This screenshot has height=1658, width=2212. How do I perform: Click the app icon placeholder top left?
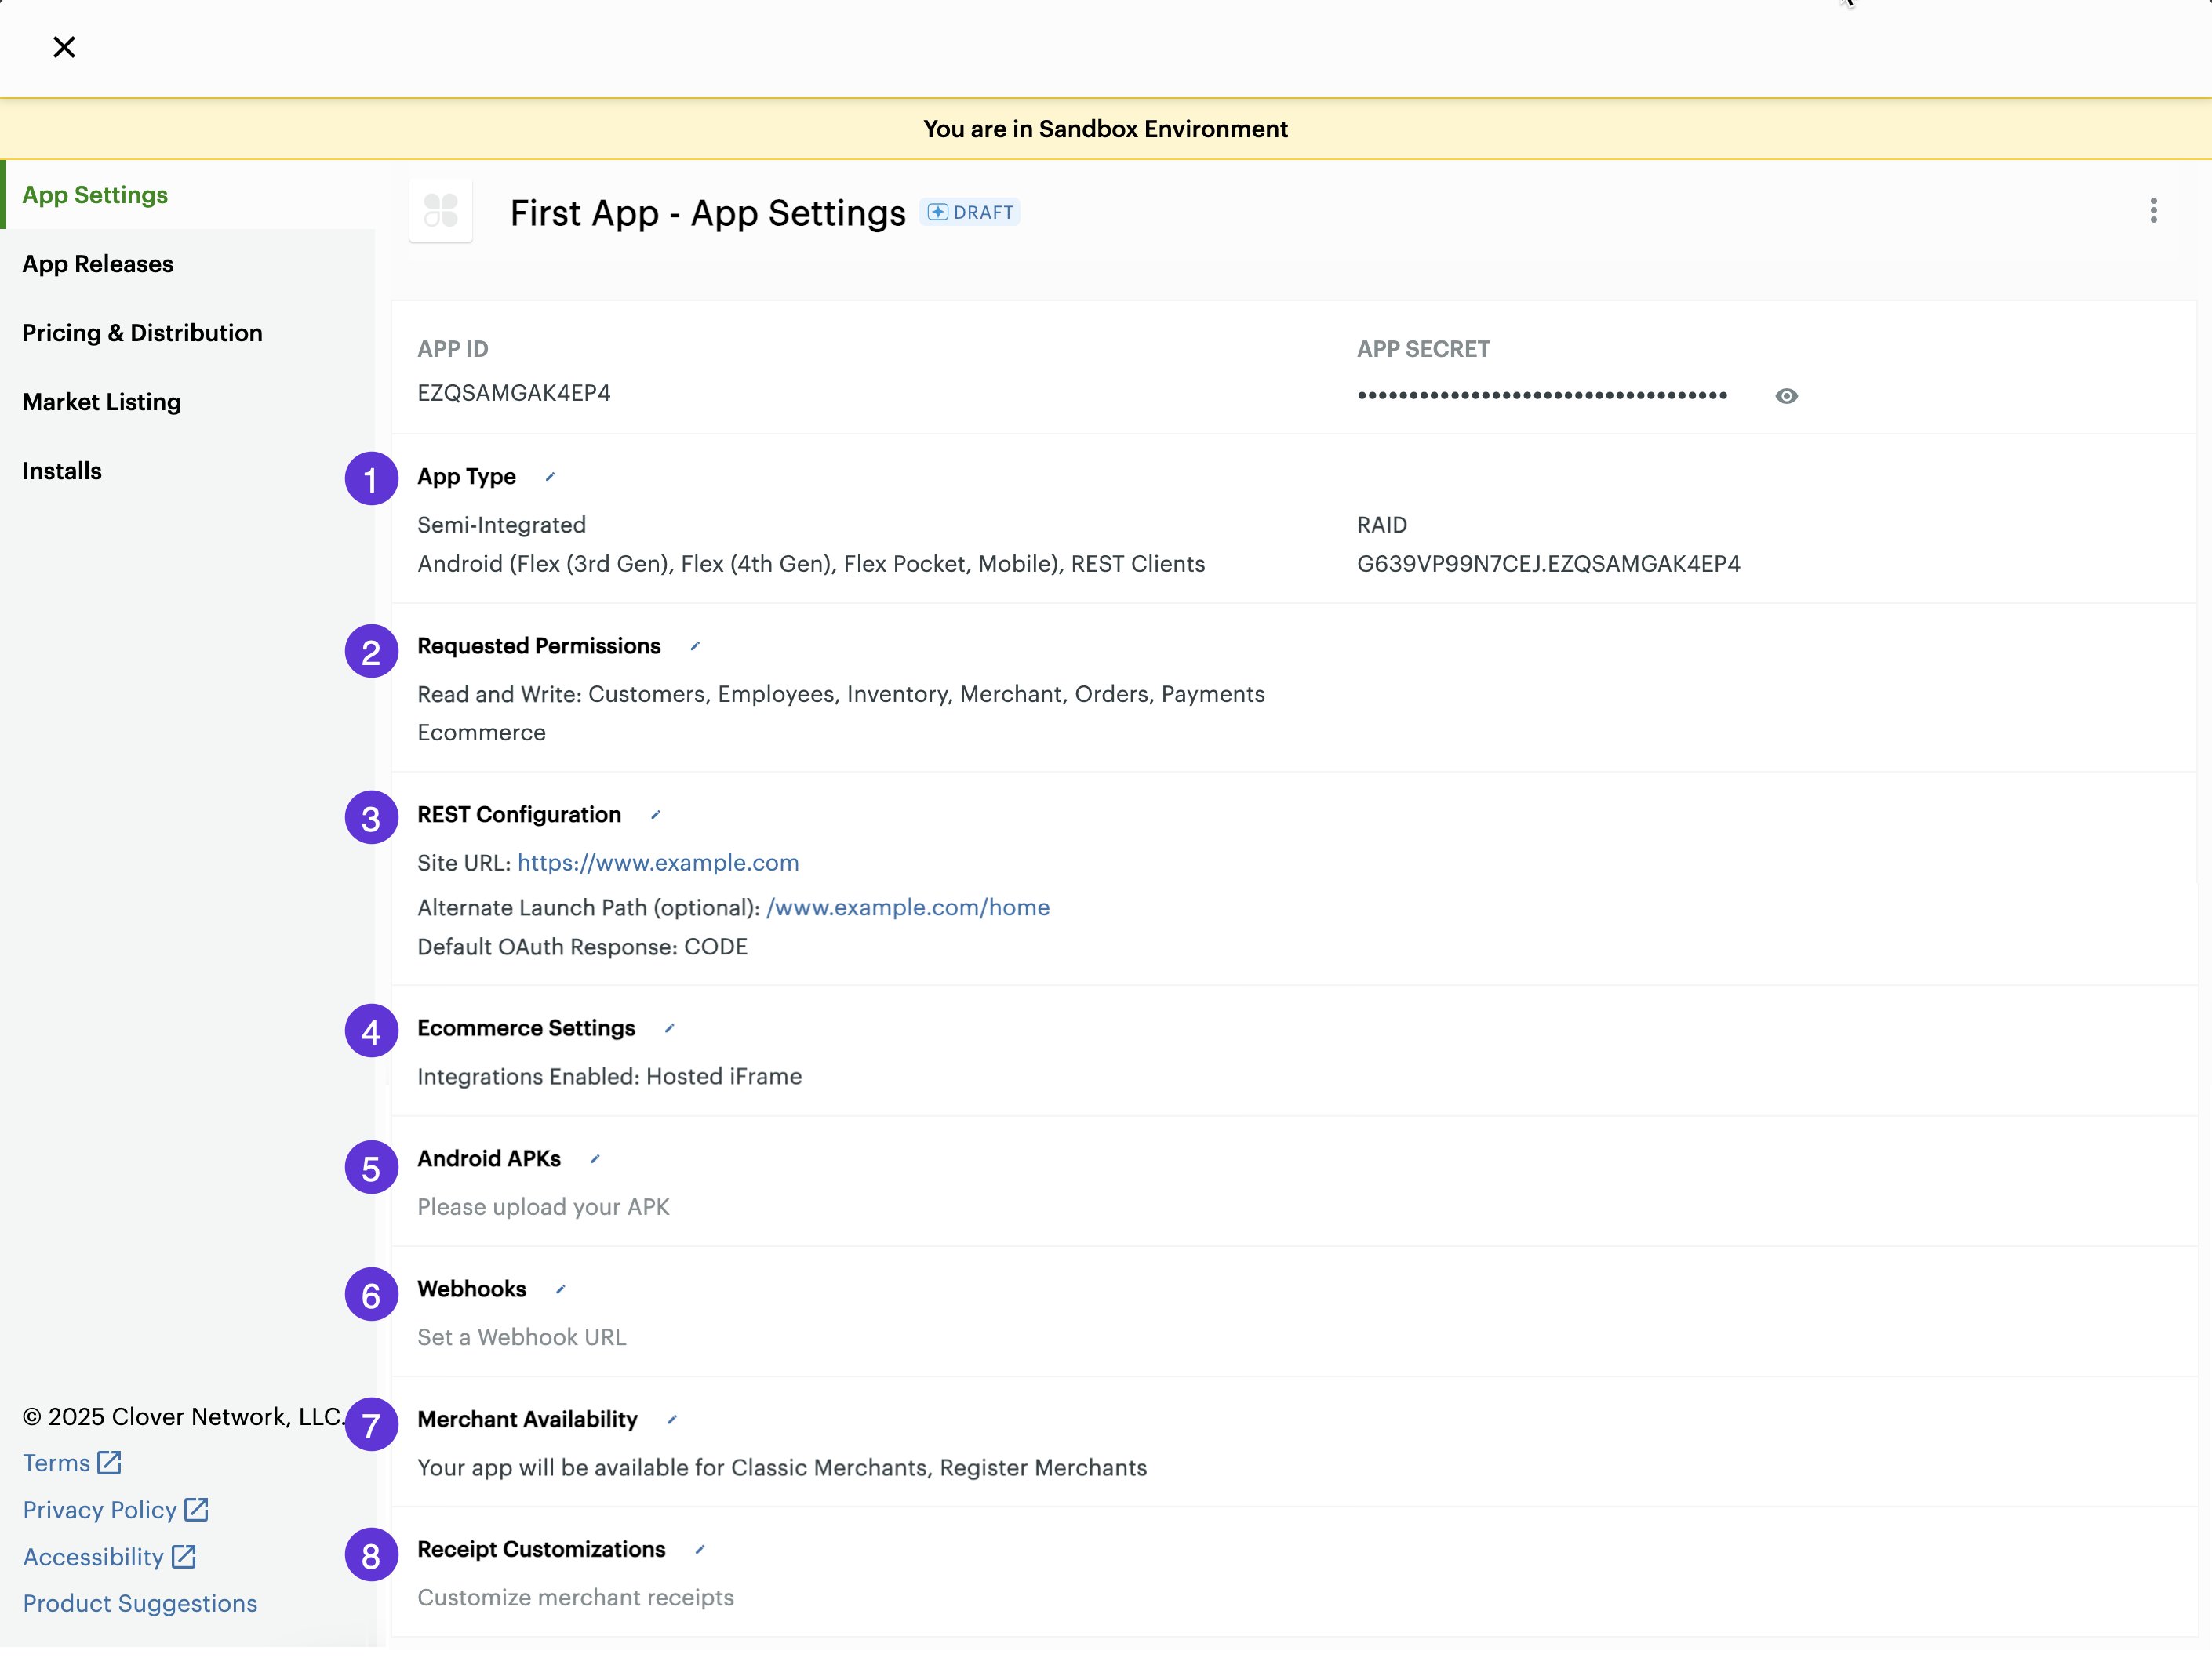point(441,213)
